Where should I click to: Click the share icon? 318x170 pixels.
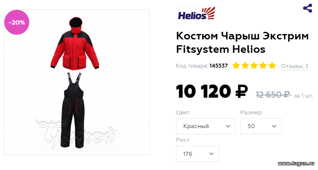point(307,8)
